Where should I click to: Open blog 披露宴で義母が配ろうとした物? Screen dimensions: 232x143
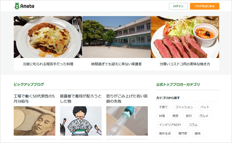(x=81, y=99)
